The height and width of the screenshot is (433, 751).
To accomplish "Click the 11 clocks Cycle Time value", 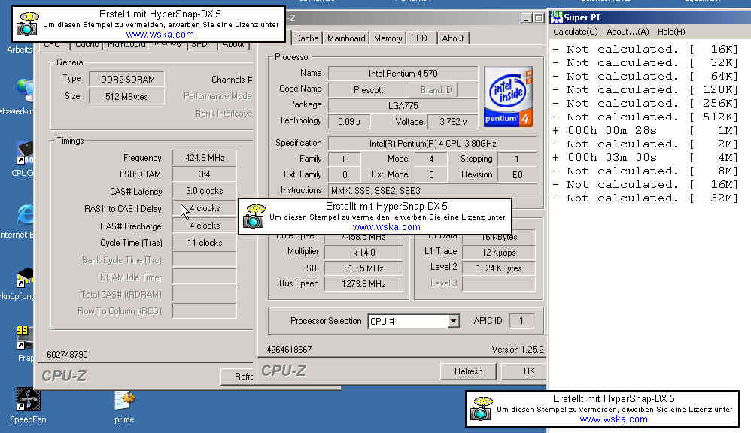I will [205, 243].
